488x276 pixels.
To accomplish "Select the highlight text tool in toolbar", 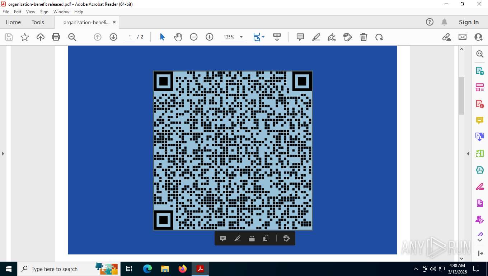I will coord(316,37).
